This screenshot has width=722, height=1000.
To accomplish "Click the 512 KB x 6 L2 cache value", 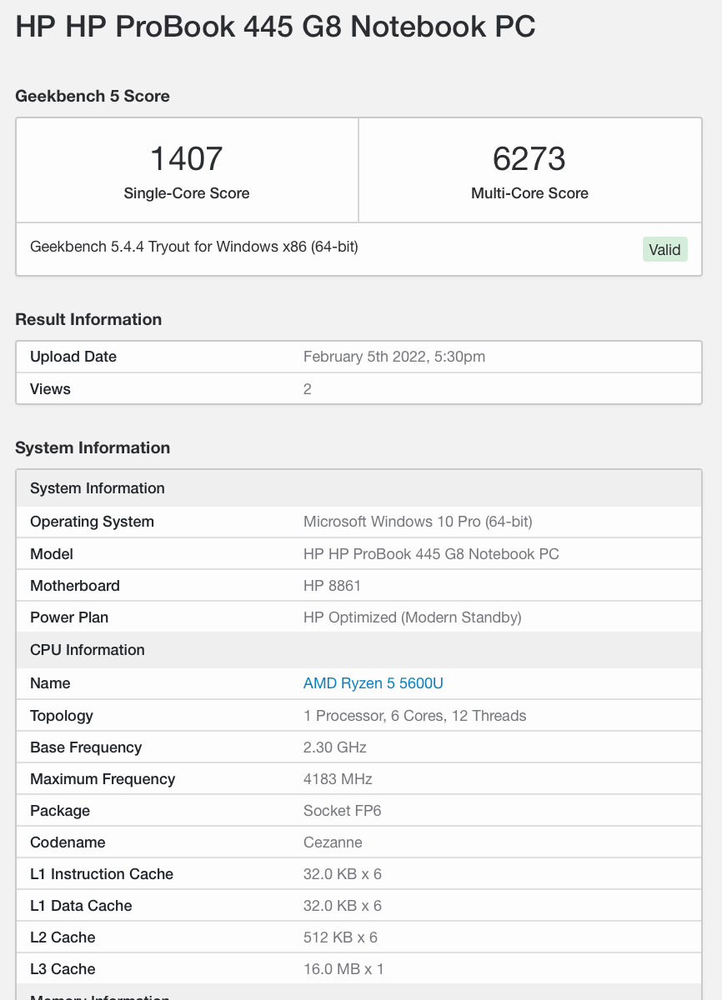I will pos(340,937).
